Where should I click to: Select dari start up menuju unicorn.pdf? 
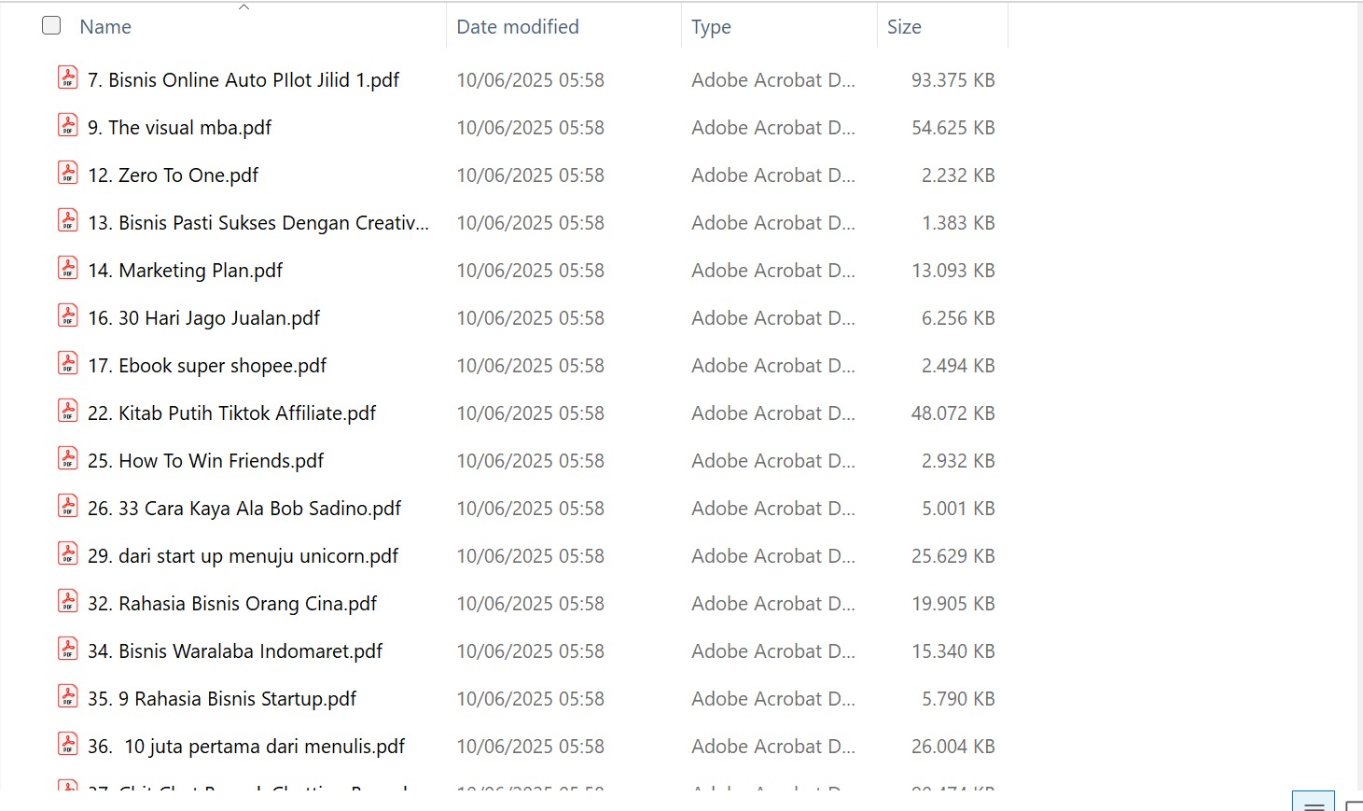[243, 556]
